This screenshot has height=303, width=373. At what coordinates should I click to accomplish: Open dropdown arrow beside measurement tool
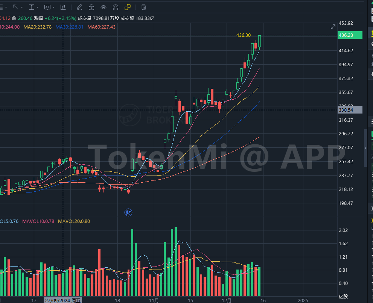point(38,7)
